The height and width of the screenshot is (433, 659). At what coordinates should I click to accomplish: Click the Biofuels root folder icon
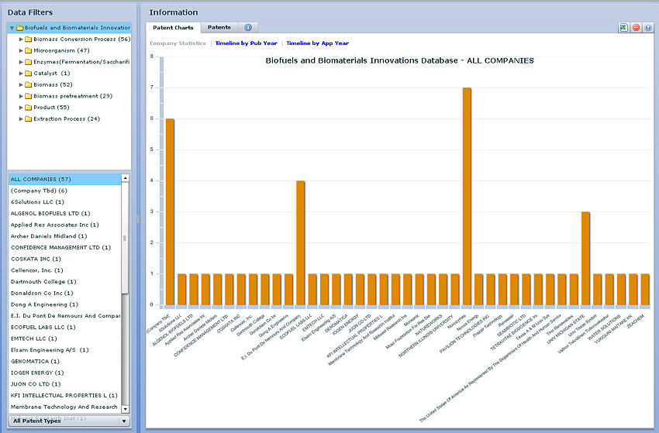(x=19, y=28)
